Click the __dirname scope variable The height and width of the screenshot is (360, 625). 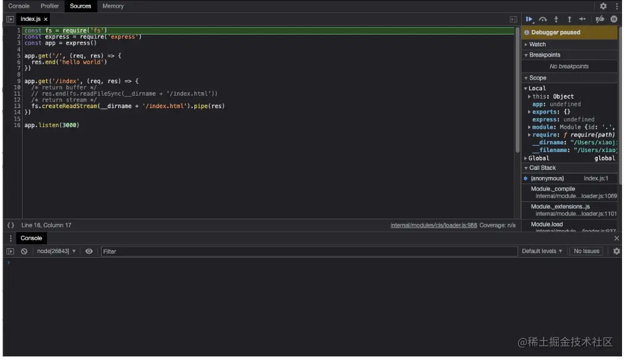573,143
